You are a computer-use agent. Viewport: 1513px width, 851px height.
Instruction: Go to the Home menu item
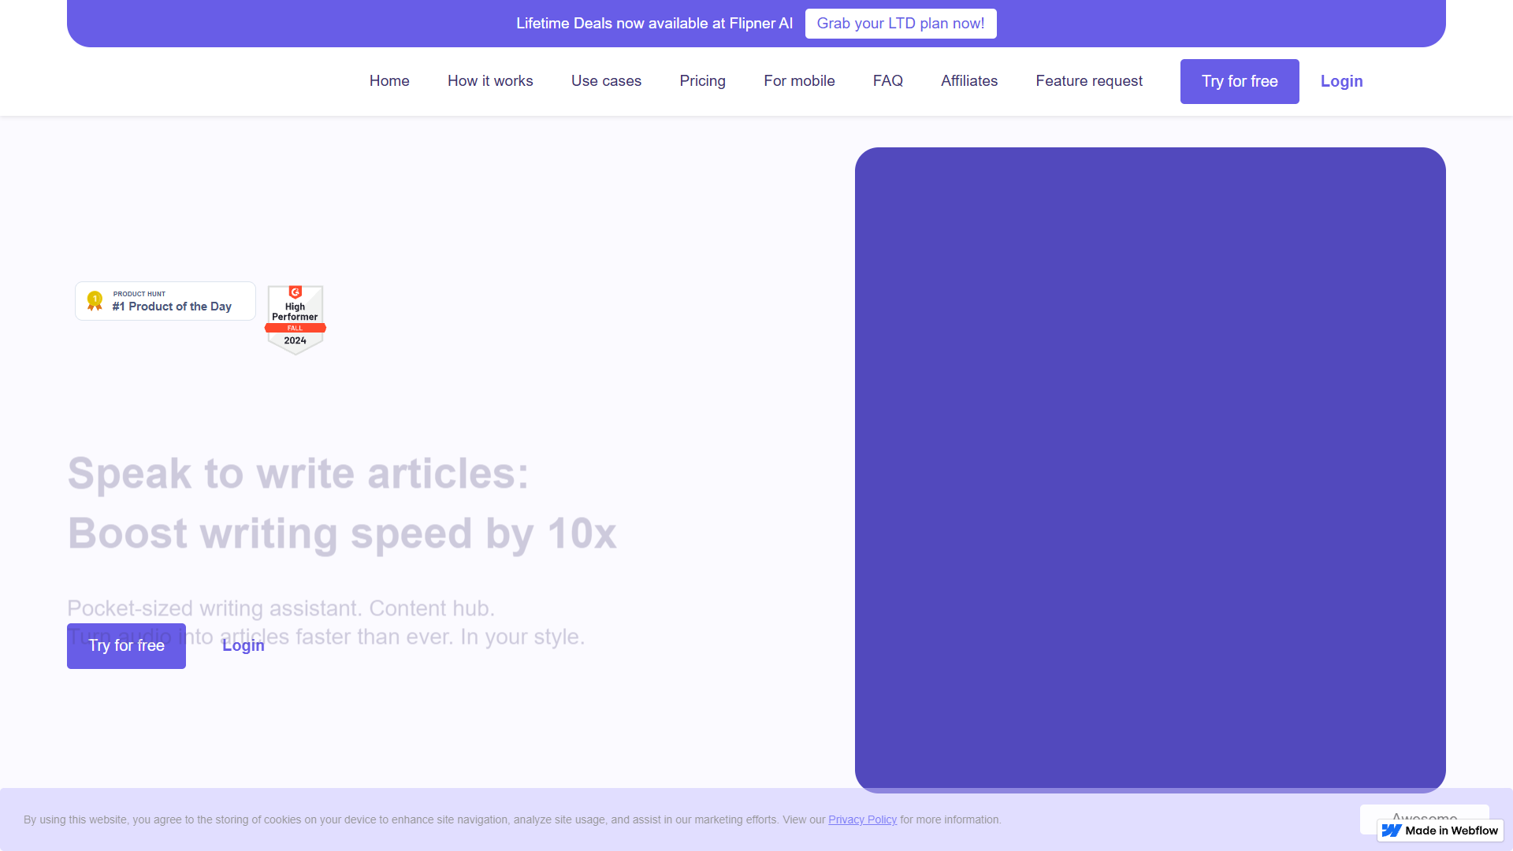389,81
